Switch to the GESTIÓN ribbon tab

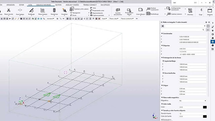58,5
